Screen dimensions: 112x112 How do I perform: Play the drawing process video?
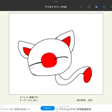click(97, 7)
